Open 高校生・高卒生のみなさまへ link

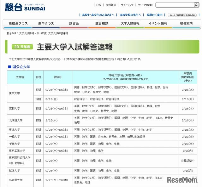(x=98, y=15)
